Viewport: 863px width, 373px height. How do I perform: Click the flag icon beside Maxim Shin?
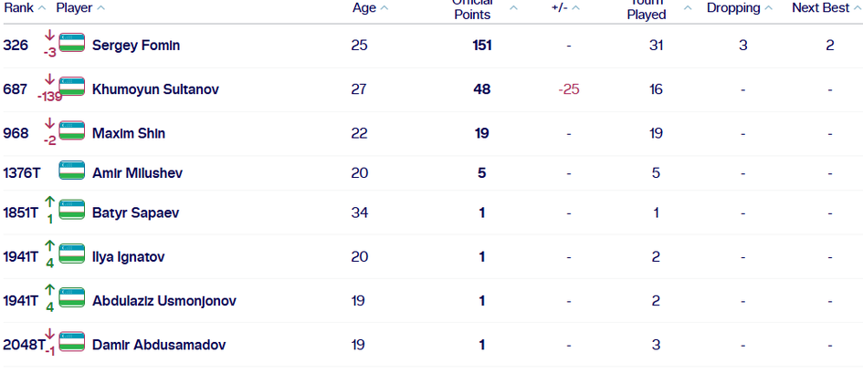click(72, 131)
